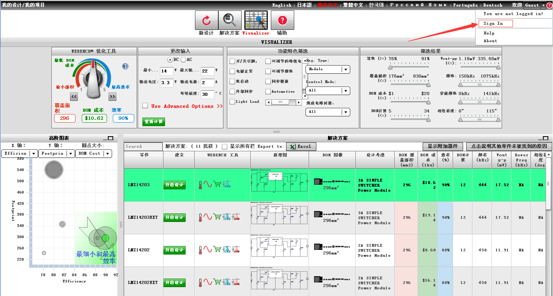Select the AC radio button
553x296 pixels.
[x=184, y=60]
